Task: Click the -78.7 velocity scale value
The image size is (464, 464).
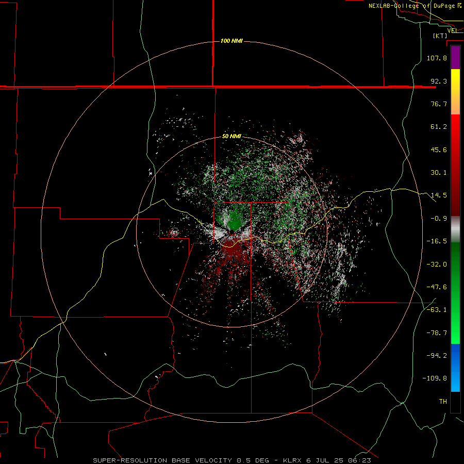Action: 437,333
